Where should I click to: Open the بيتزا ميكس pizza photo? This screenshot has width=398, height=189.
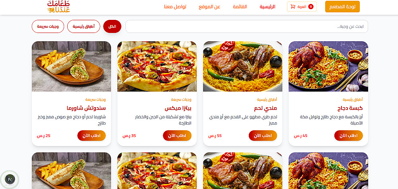(x=157, y=66)
